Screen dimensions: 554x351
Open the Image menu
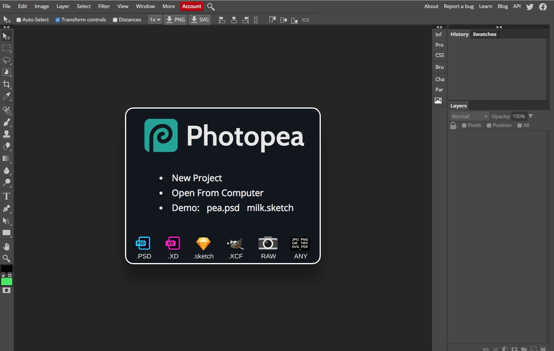[42, 6]
